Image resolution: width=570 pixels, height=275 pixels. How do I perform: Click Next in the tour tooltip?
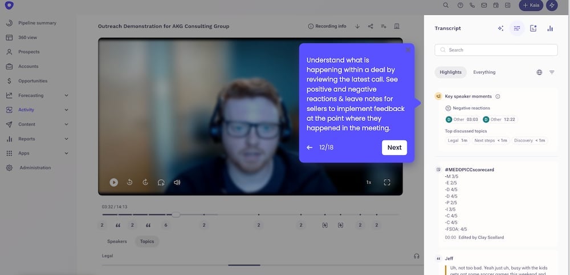(x=394, y=147)
